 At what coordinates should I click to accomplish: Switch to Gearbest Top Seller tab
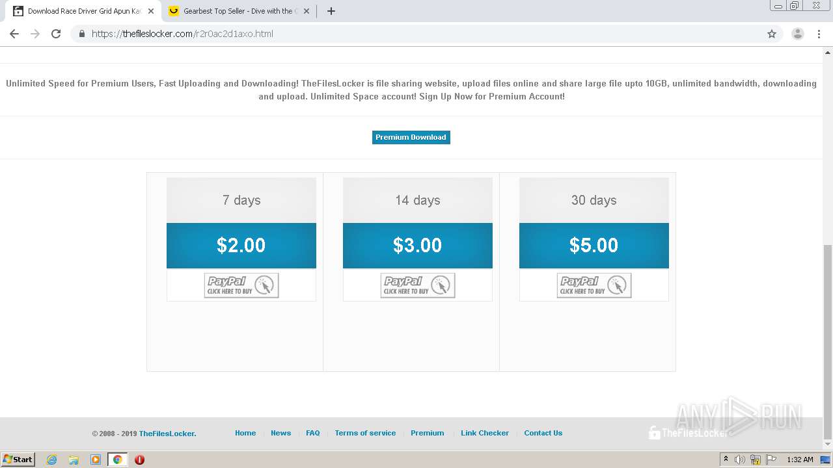tap(238, 11)
